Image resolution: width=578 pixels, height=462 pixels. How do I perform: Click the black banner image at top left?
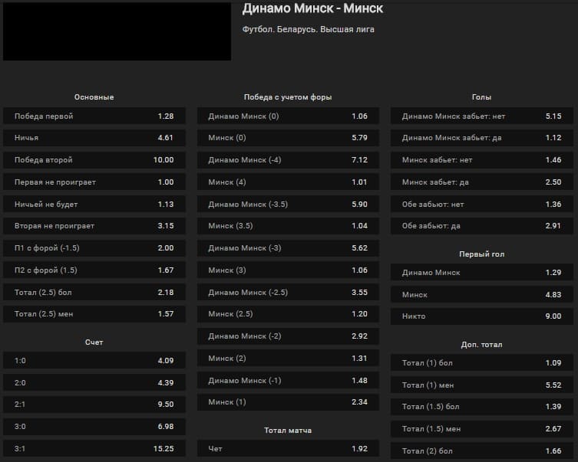click(117, 31)
